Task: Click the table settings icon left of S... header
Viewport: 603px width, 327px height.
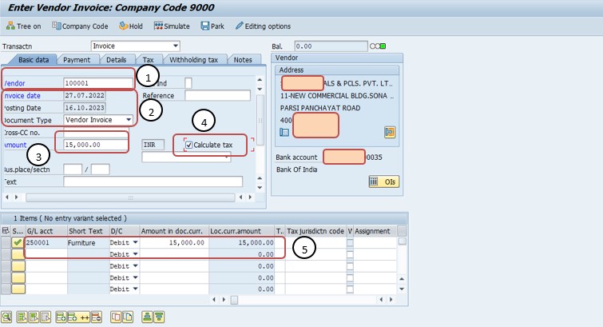Action: click(x=6, y=231)
